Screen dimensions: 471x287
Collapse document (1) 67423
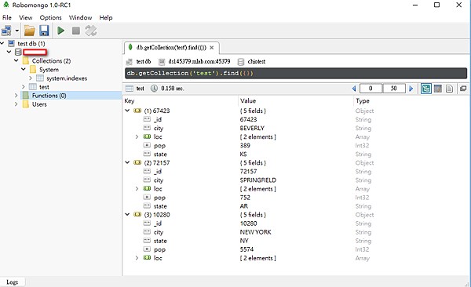[x=127, y=111]
